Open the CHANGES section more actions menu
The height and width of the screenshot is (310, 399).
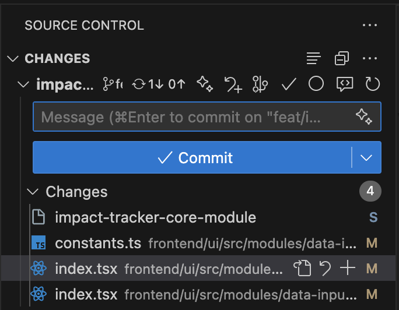point(370,58)
